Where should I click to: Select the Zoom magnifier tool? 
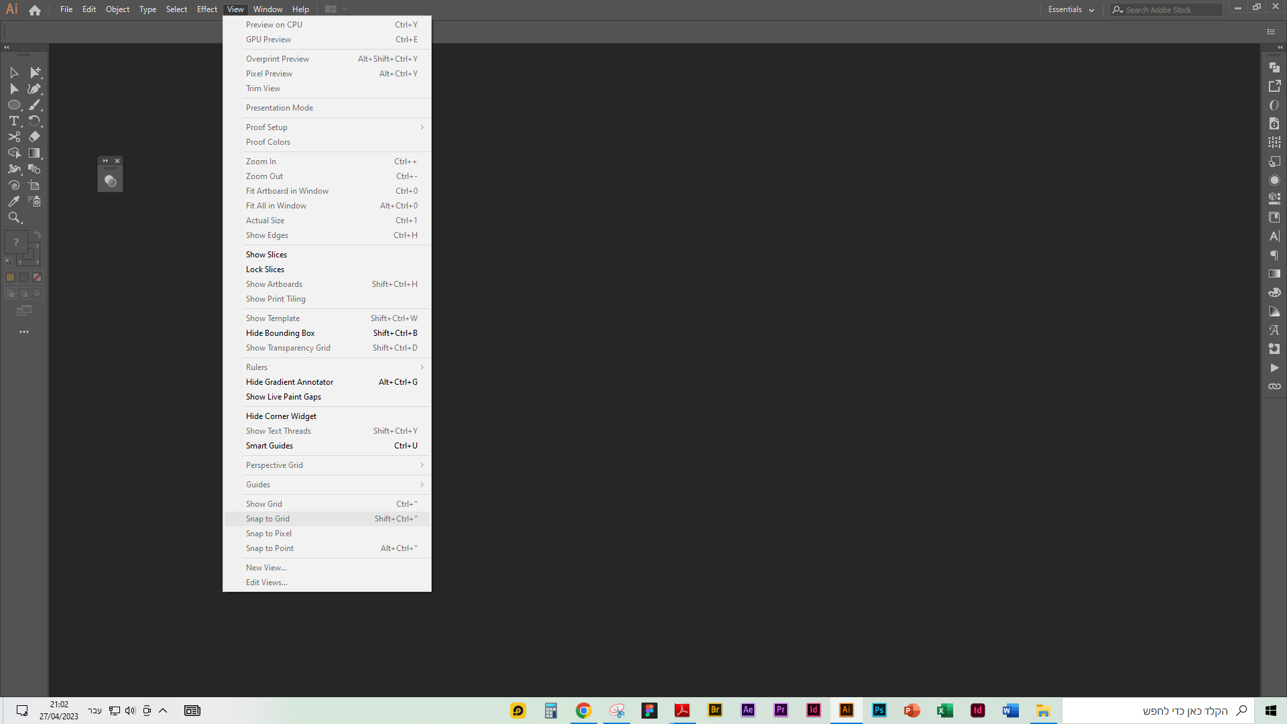point(13,218)
